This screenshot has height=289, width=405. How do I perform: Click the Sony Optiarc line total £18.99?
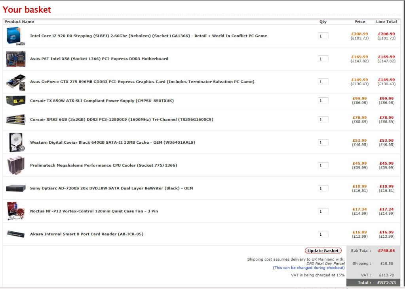click(386, 186)
